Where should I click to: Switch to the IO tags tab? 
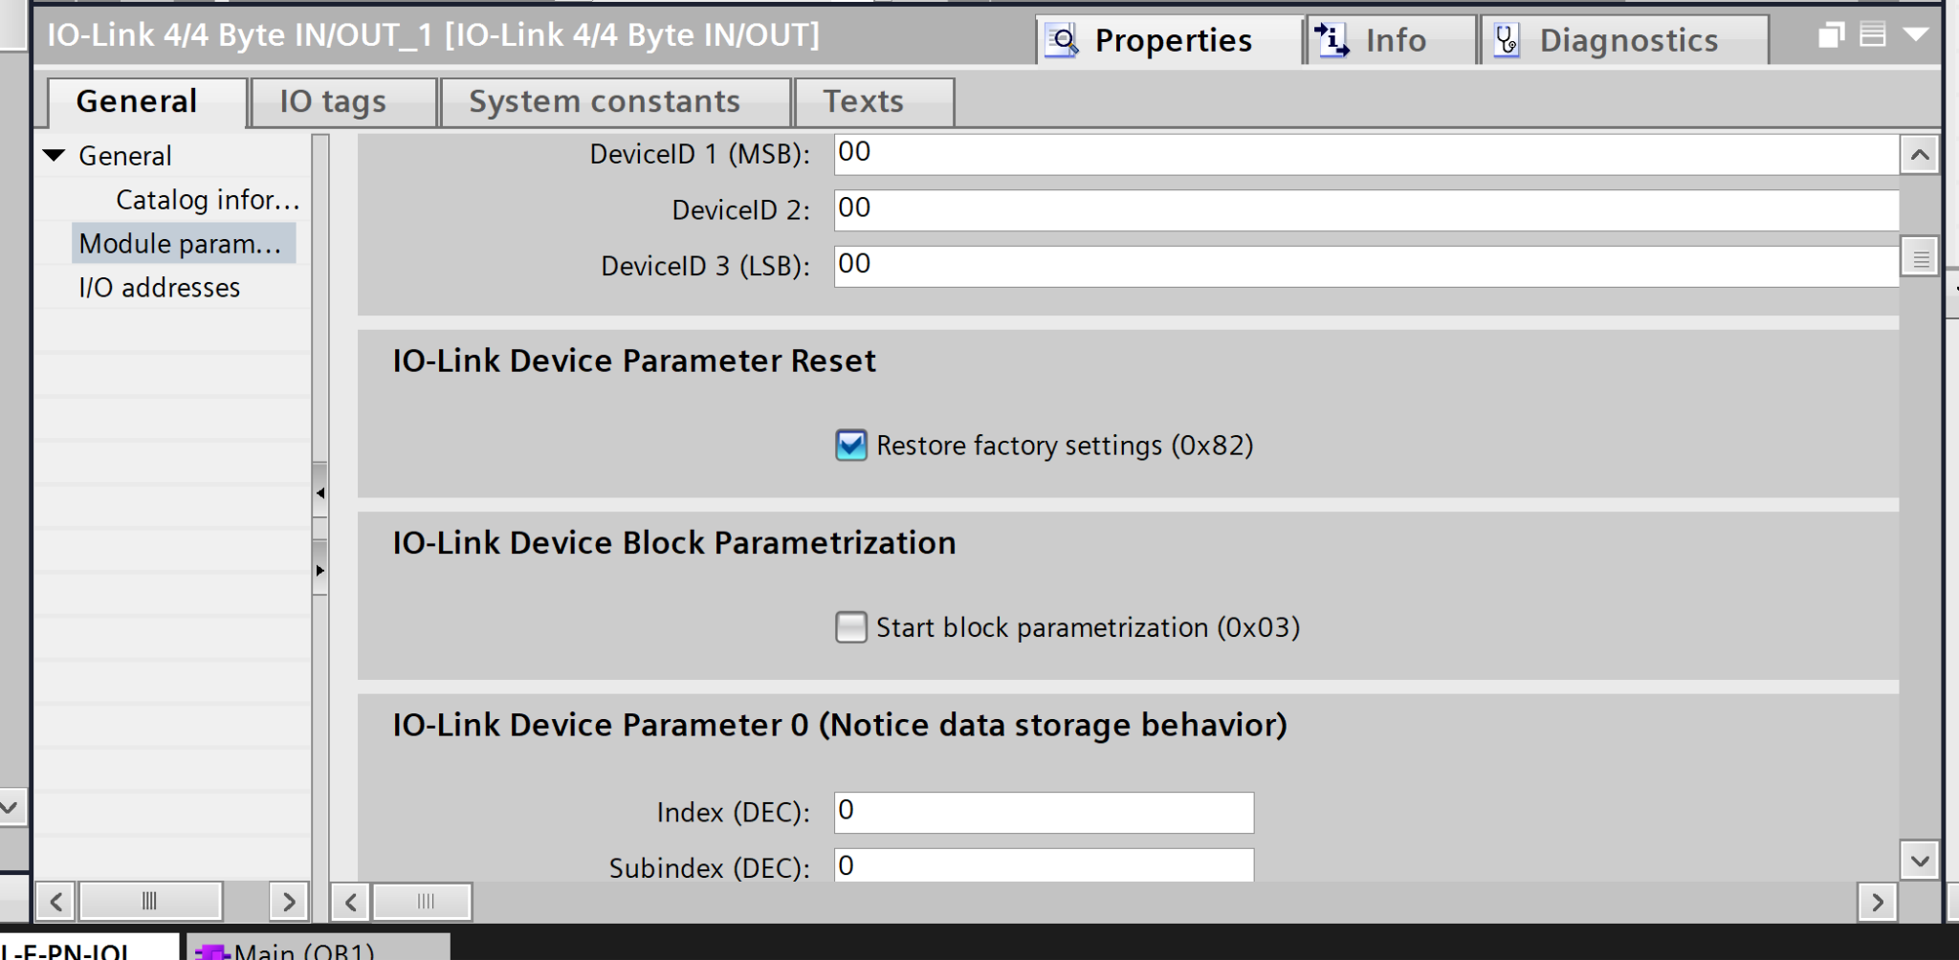(x=332, y=101)
